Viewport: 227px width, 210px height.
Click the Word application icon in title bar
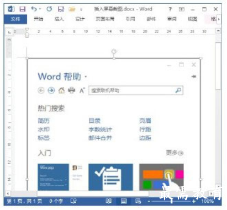tap(11, 9)
